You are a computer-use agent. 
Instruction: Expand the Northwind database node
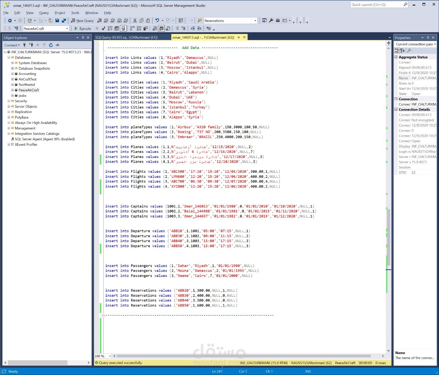point(12,85)
